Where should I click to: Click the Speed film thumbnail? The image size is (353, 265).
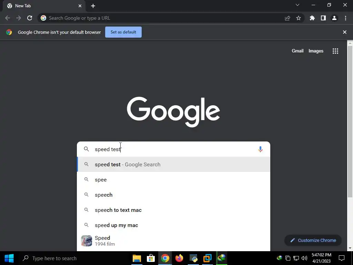pos(87,241)
